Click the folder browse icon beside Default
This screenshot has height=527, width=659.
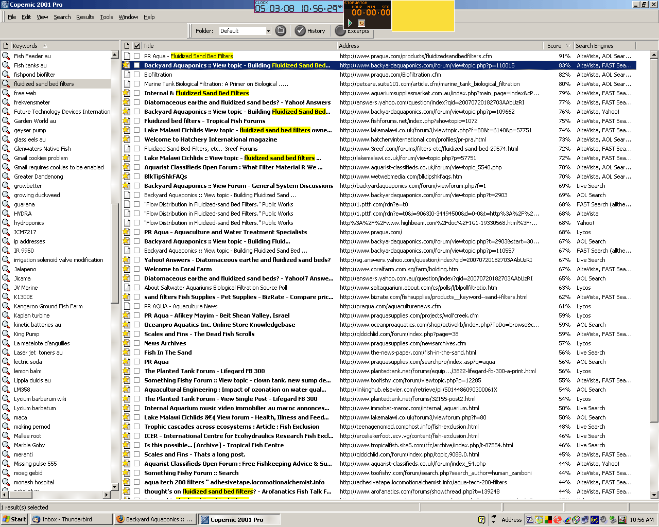click(281, 31)
